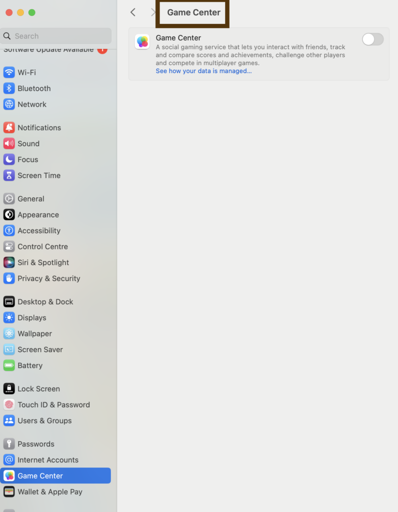Click the search magnifier icon
The image size is (398, 512).
pos(7,36)
